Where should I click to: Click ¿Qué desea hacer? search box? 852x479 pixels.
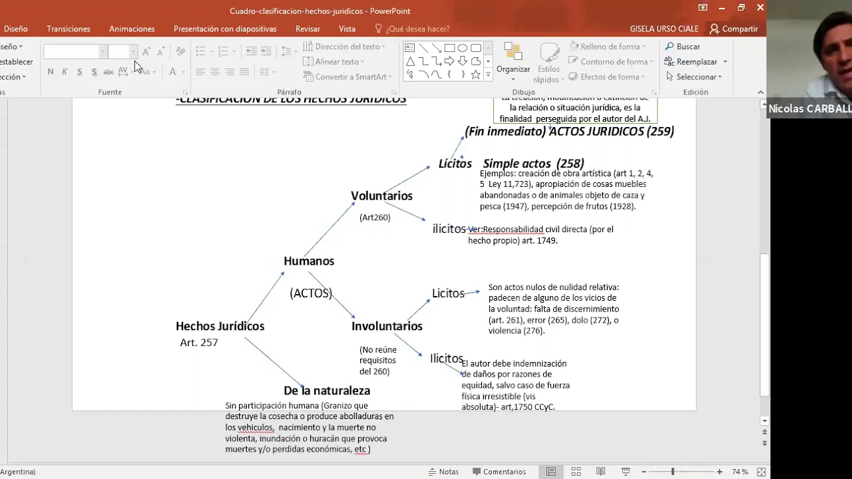tap(413, 29)
